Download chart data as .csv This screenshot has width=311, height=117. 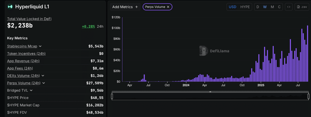pyautogui.click(x=302, y=7)
